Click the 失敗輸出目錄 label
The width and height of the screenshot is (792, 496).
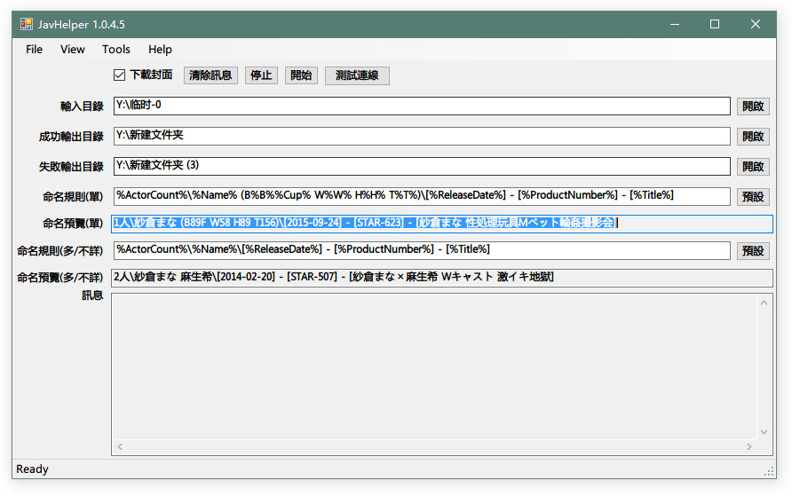tap(71, 167)
